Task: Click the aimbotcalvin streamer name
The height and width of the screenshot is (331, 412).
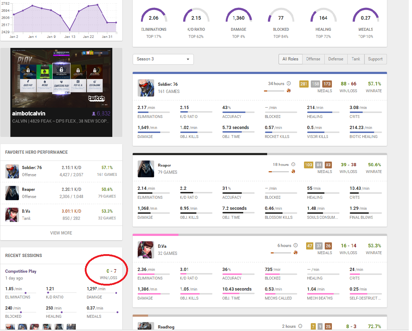Action: tap(29, 113)
